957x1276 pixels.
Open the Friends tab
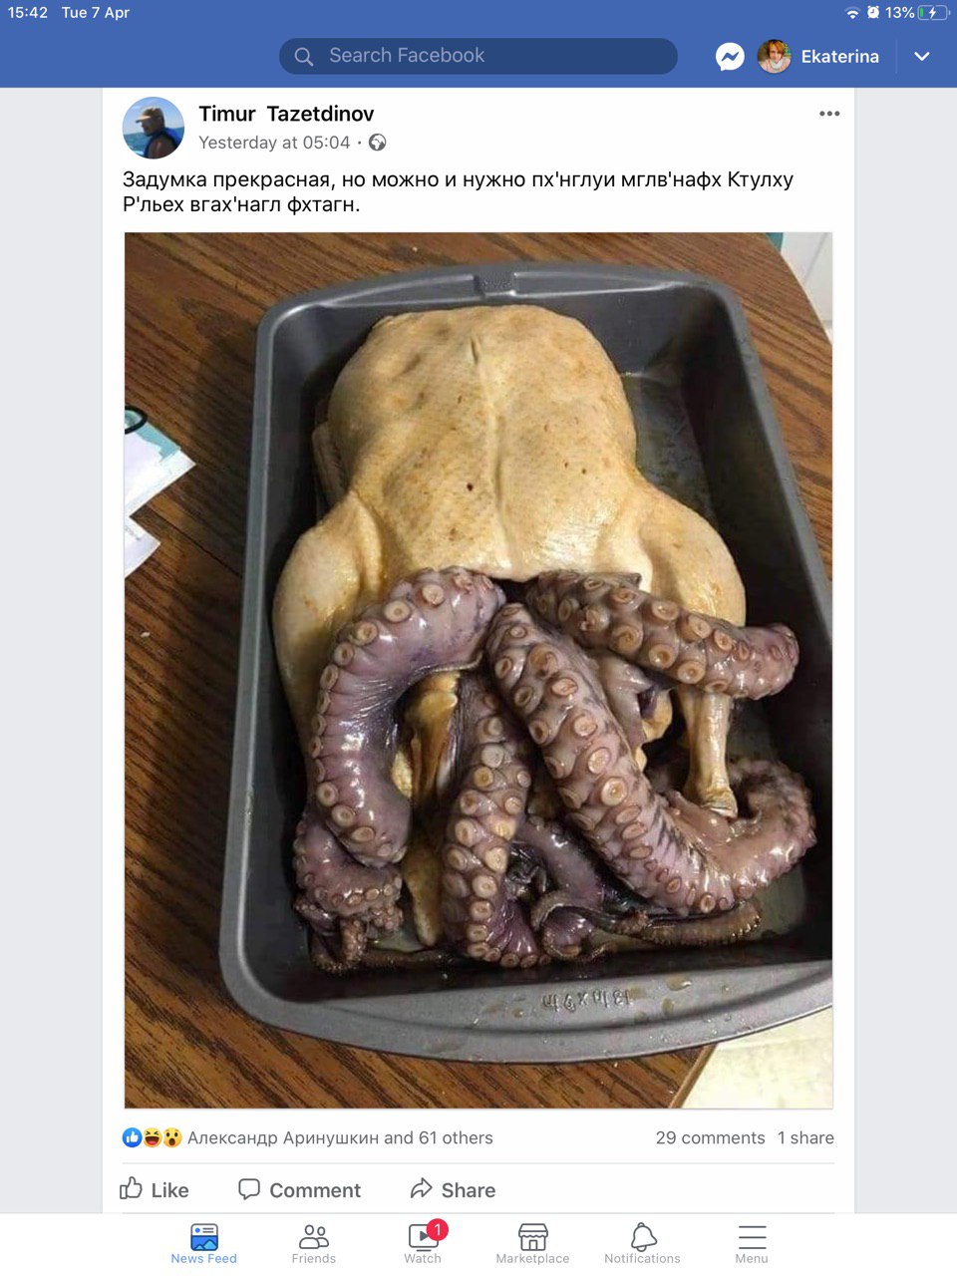pyautogui.click(x=314, y=1244)
